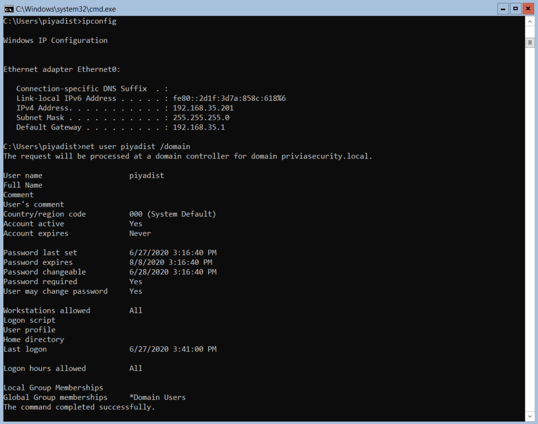Click the window title text cmd.exe
Viewport: 538px width, 424px height.
pos(66,9)
